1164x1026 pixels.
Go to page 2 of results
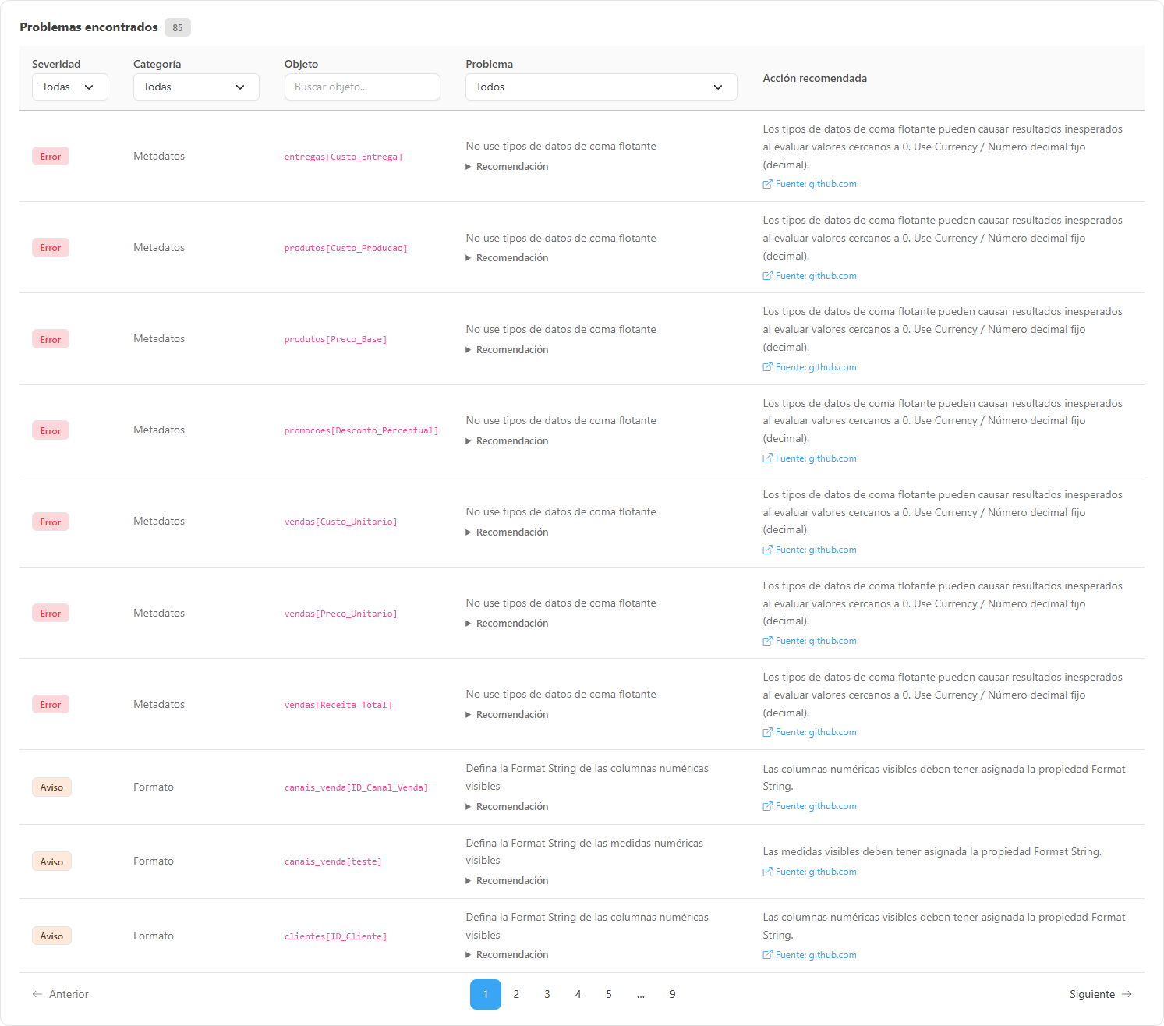[x=516, y=994]
